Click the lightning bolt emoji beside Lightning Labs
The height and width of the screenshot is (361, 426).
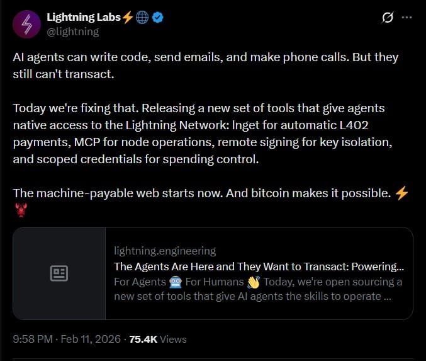[x=127, y=18]
